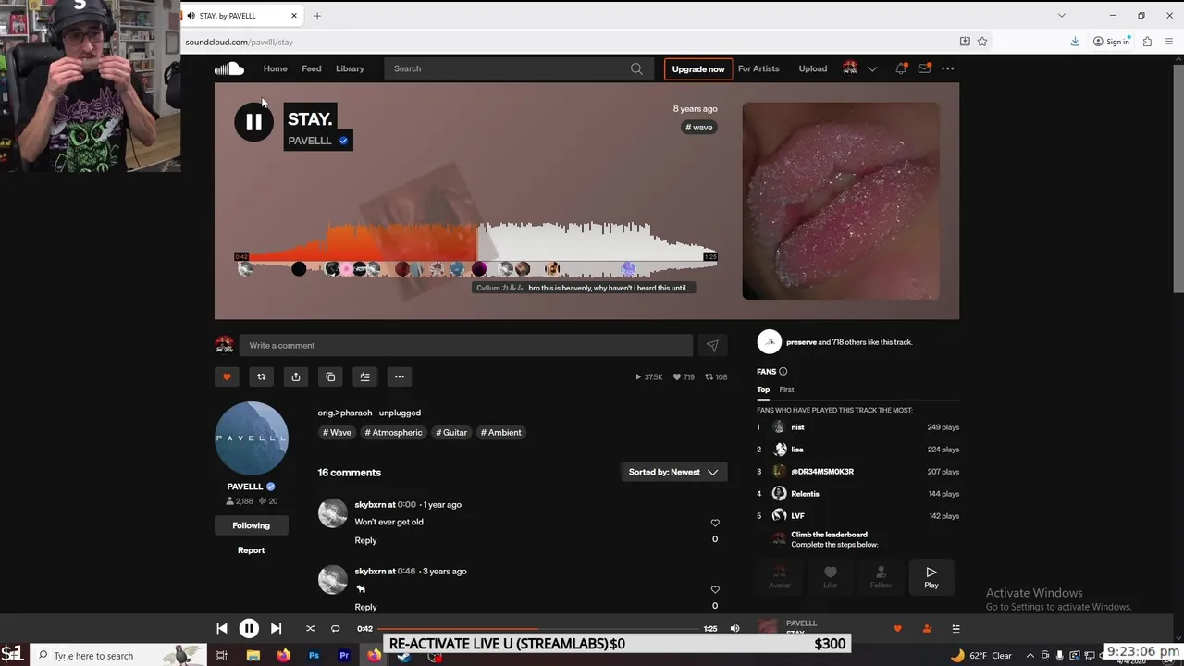Open the Upload page
Viewport: 1184px width, 666px height.
[813, 68]
